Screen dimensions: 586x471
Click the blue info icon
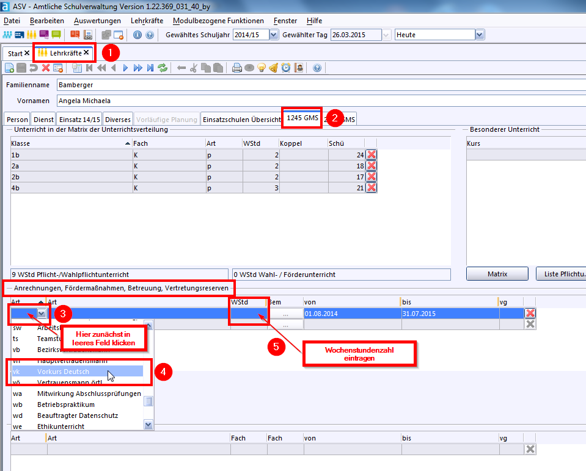pyautogui.click(x=137, y=35)
